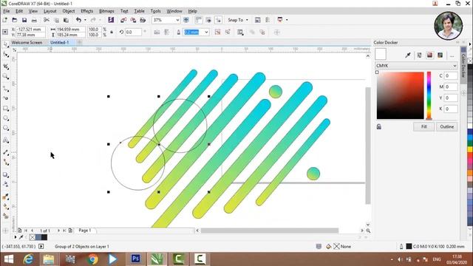473x266 pixels.
Task: Select the Crop tool in toolbox
Action: coord(5,66)
